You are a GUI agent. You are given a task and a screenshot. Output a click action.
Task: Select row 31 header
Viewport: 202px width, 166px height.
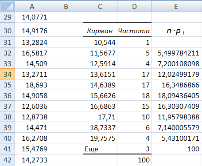click(x=8, y=42)
